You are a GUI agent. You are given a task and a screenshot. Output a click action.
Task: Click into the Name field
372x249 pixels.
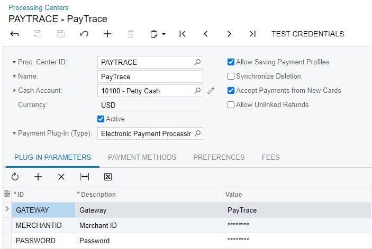click(150, 76)
